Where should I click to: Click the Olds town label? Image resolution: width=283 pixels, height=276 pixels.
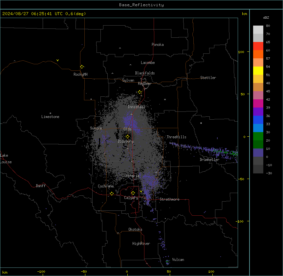tap(127, 129)
